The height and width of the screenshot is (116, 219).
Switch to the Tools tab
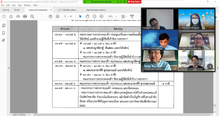tap(17, 10)
